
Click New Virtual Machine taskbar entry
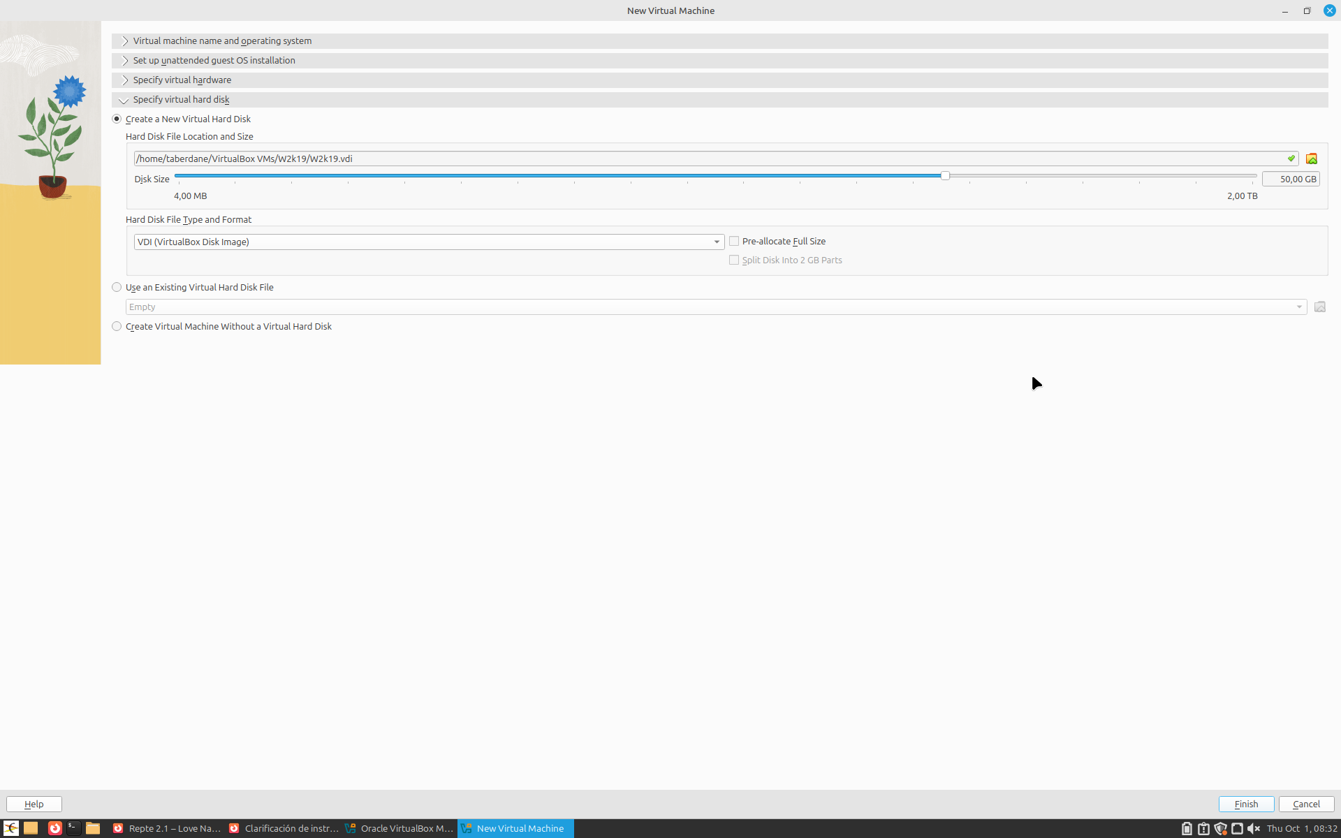pos(515,828)
